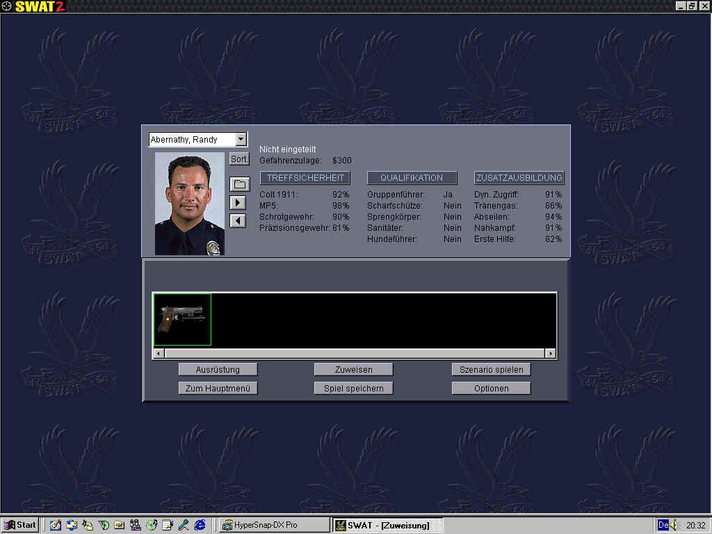Open the TREFFSICHERHEIT panel
The height and width of the screenshot is (534, 712).
pyautogui.click(x=305, y=177)
